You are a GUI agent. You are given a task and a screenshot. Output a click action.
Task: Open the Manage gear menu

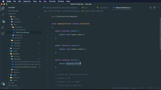3,84
